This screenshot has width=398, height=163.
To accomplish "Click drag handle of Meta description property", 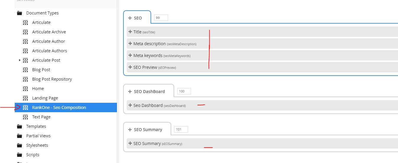I will 130,44.
